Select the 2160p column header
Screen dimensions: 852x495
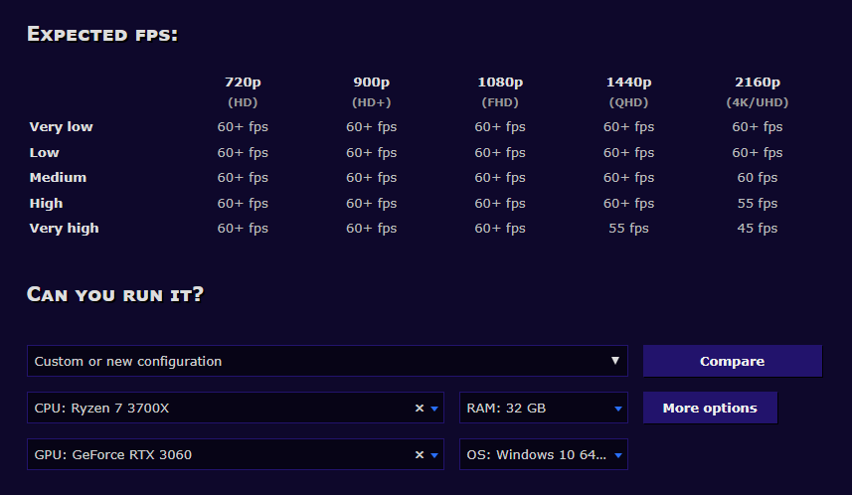coord(758,82)
